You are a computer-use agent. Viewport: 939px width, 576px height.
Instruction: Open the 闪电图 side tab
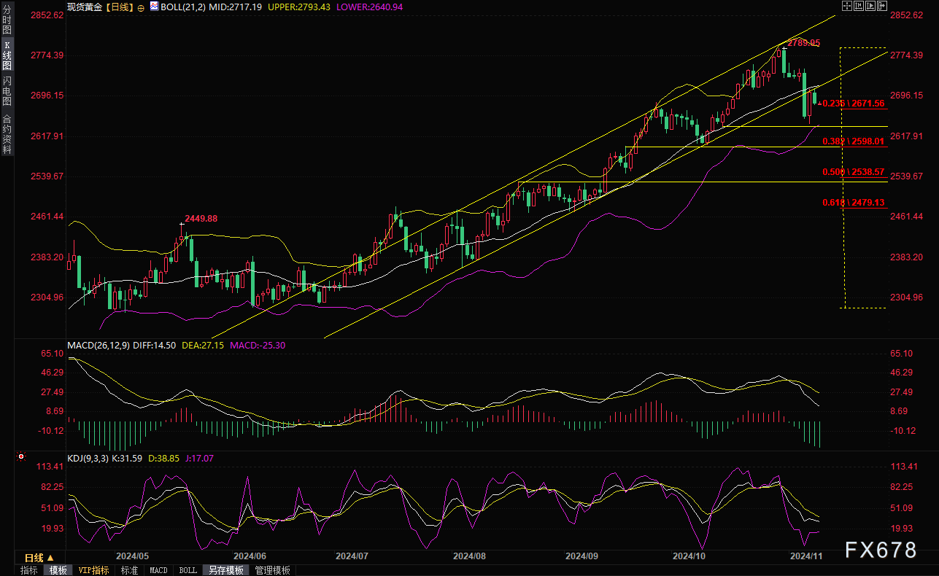click(x=7, y=90)
